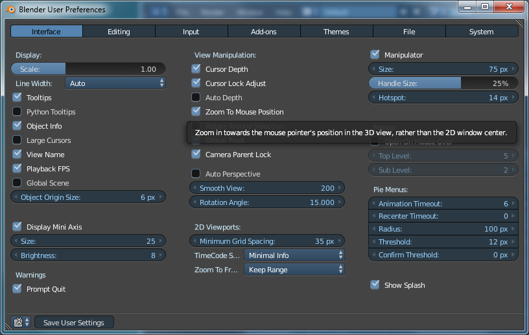Switch to the Themes tab
The width and height of the screenshot is (529, 335).
pos(336,32)
